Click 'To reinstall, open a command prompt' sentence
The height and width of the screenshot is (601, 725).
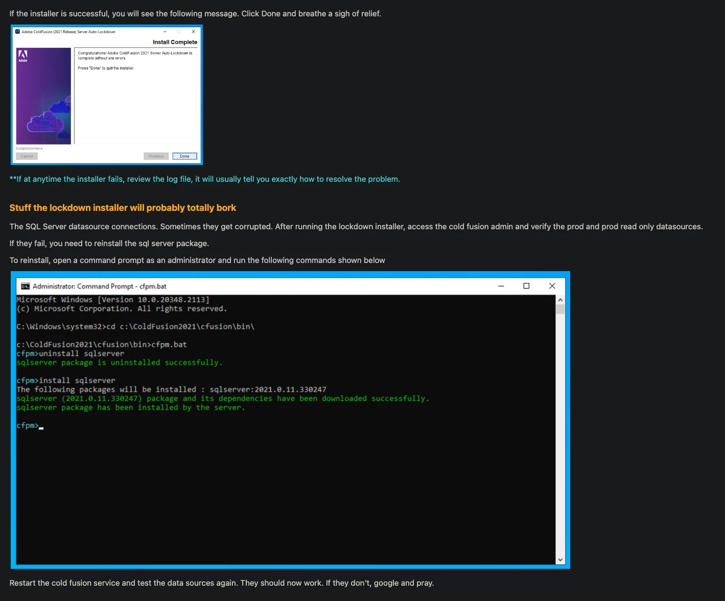click(x=197, y=260)
